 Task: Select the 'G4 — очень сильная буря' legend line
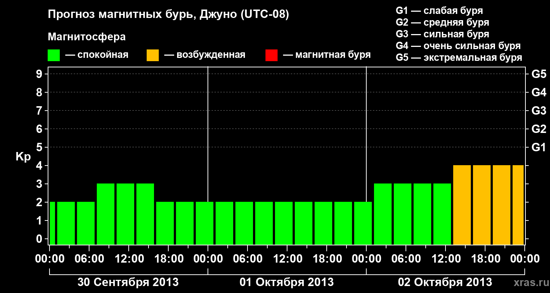[458, 46]
